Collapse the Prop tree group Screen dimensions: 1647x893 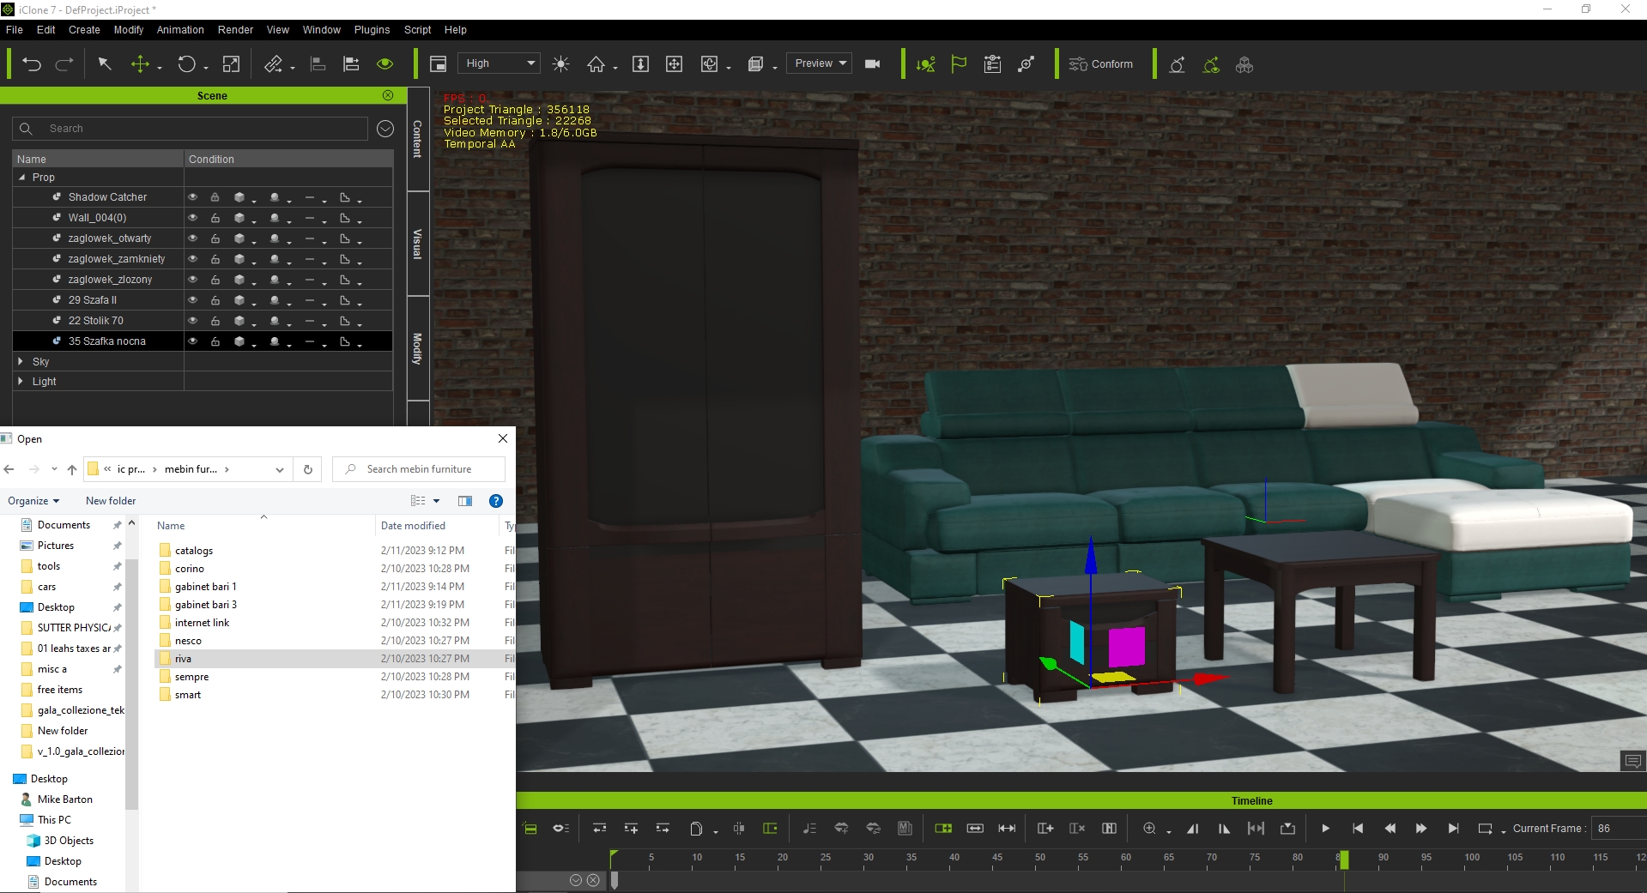pos(22,178)
